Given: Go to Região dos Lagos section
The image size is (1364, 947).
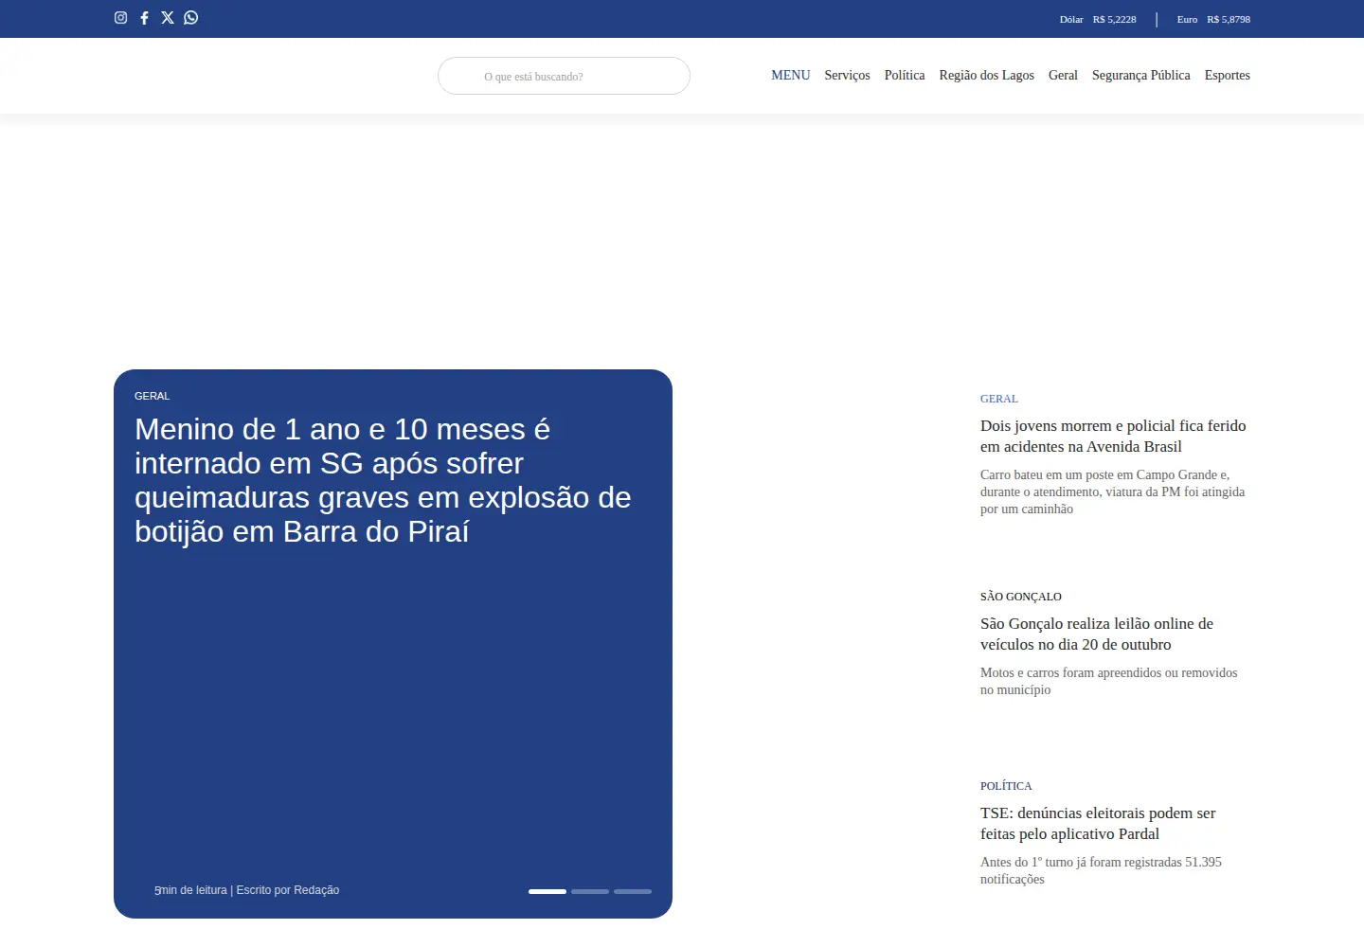Looking at the screenshot, I should click(986, 75).
